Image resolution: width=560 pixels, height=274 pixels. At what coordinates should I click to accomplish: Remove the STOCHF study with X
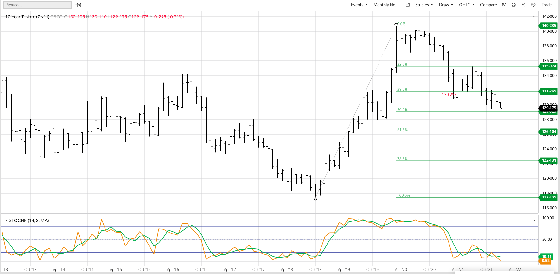[x=6, y=221]
